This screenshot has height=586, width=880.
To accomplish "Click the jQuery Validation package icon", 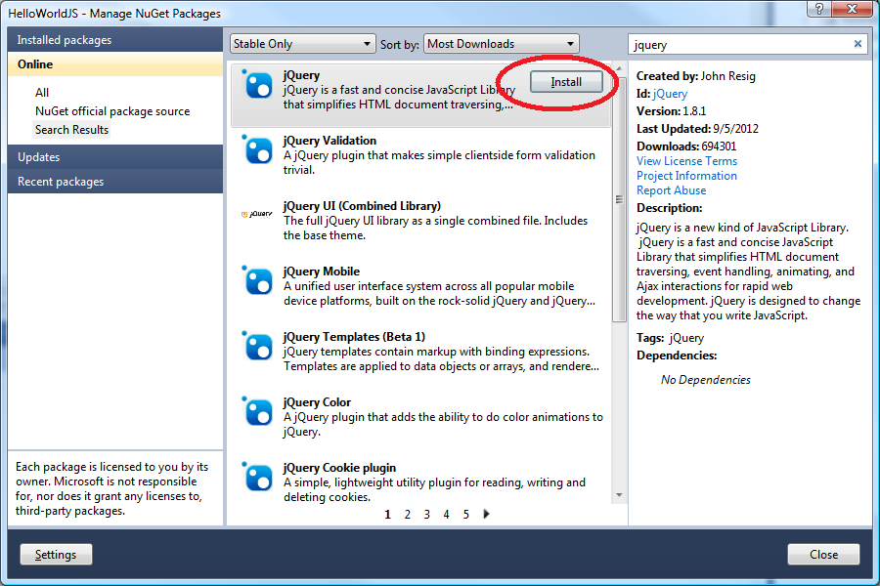I will [257, 149].
